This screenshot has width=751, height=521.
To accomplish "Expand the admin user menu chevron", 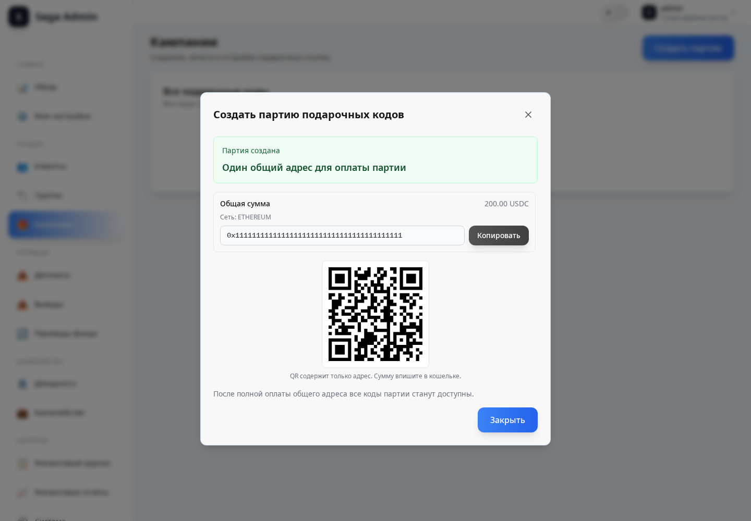I will [x=733, y=13].
